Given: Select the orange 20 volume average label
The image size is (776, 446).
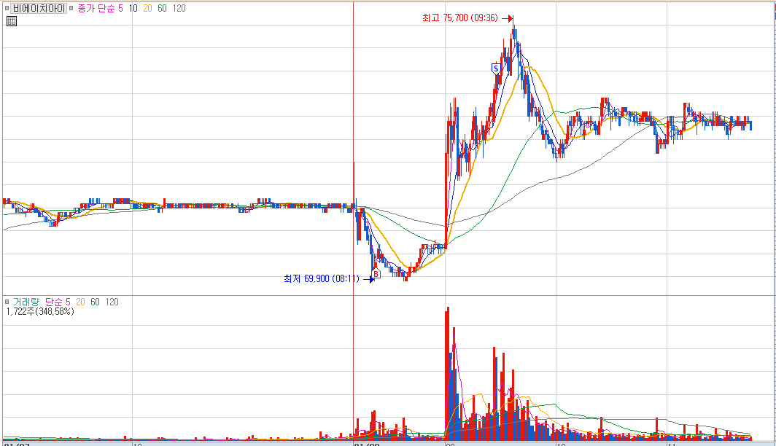Looking at the screenshot, I should 80,302.
